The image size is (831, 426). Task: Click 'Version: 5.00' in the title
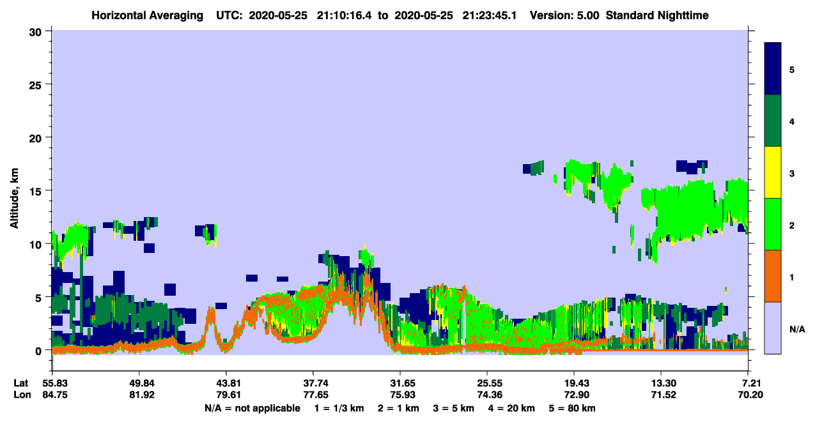click(x=564, y=15)
